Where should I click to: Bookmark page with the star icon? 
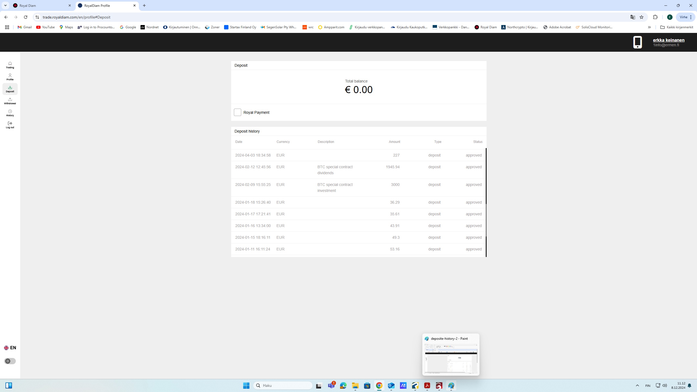tap(641, 17)
